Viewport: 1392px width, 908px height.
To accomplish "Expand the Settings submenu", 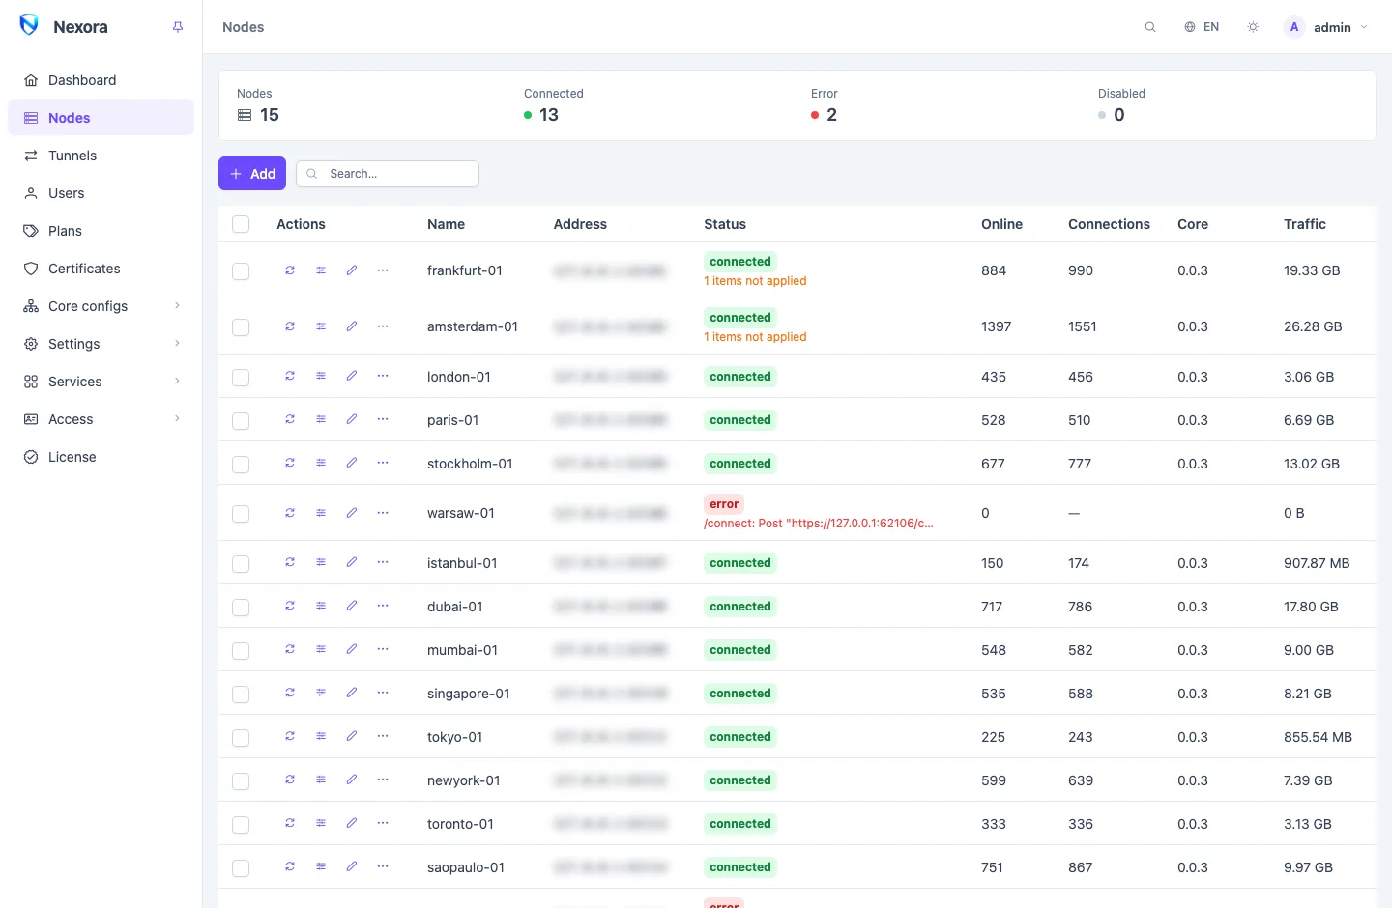I will 101,344.
